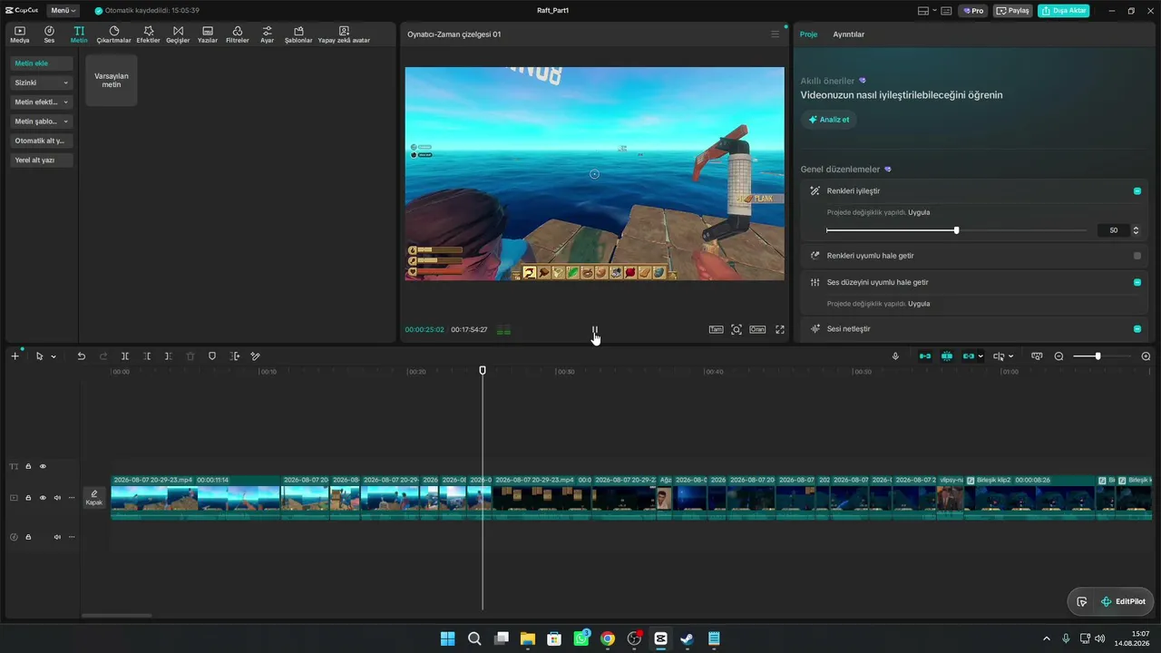Pause the preview playback
This screenshot has height=653, width=1161.
click(595, 330)
